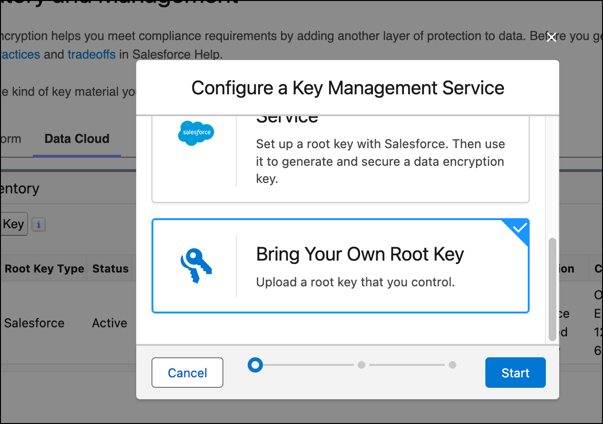Click the Root Key Type column header
Image resolution: width=603 pixels, height=424 pixels.
(44, 269)
